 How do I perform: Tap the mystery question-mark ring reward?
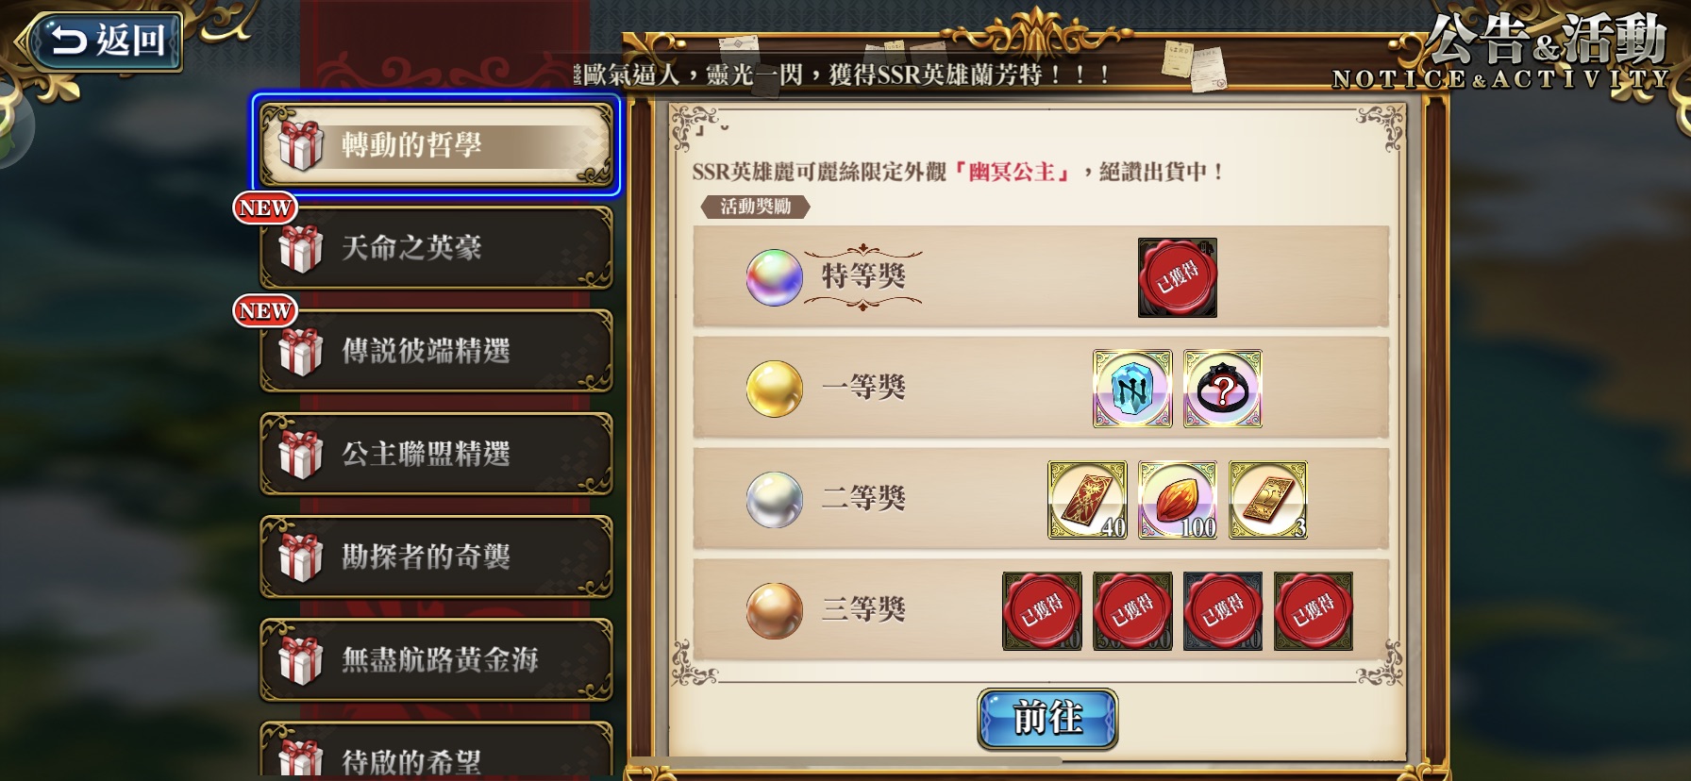(1223, 389)
